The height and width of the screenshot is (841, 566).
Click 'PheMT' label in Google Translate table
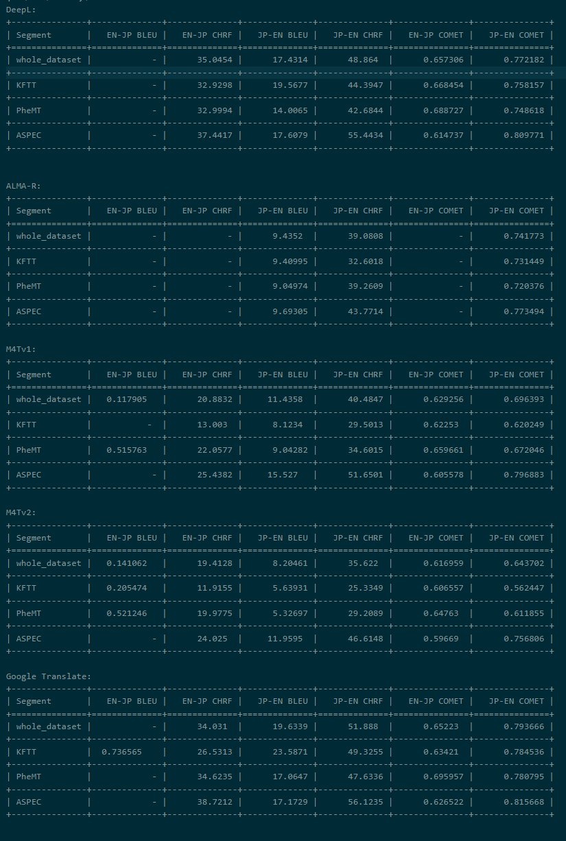click(x=29, y=777)
